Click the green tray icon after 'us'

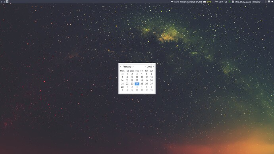pyautogui.click(x=230, y=2)
